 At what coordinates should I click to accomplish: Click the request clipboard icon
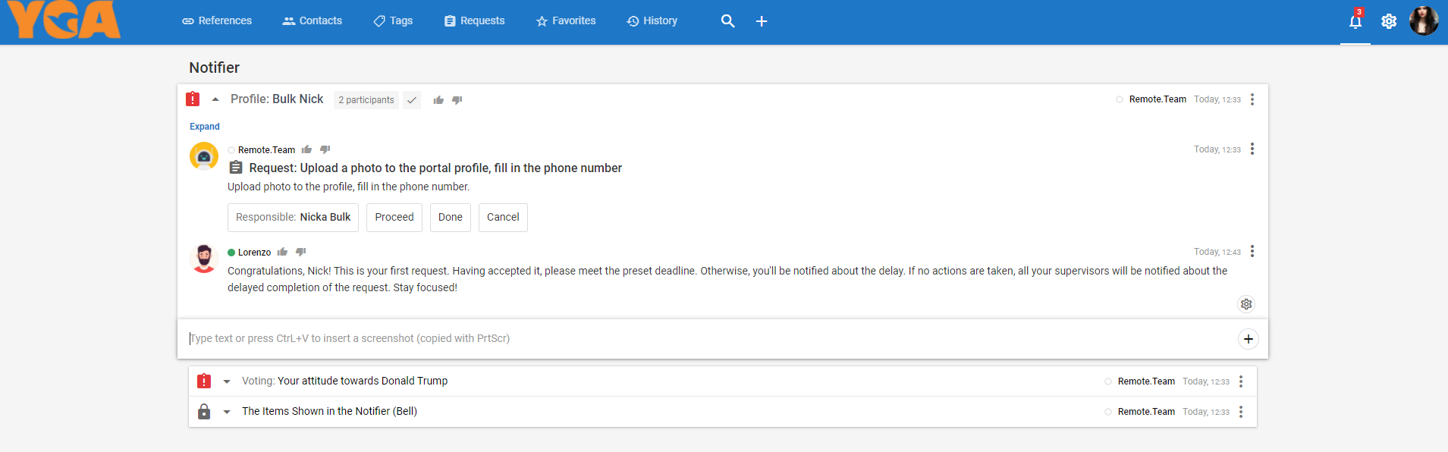(x=236, y=168)
